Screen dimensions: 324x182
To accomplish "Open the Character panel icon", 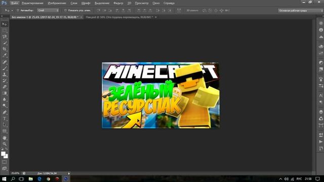I will [321, 96].
